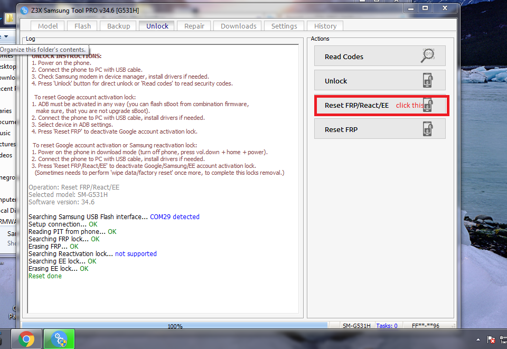Open the Organize dropdown arrow in Explorer
The image size is (507, 349).
(x=6, y=36)
